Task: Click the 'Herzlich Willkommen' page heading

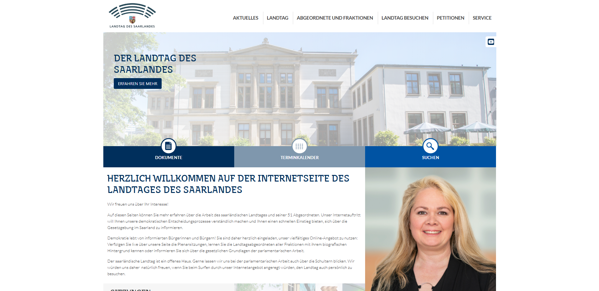Action: pyautogui.click(x=228, y=184)
